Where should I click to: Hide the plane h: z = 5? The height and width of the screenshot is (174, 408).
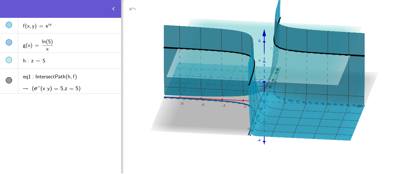9,60
